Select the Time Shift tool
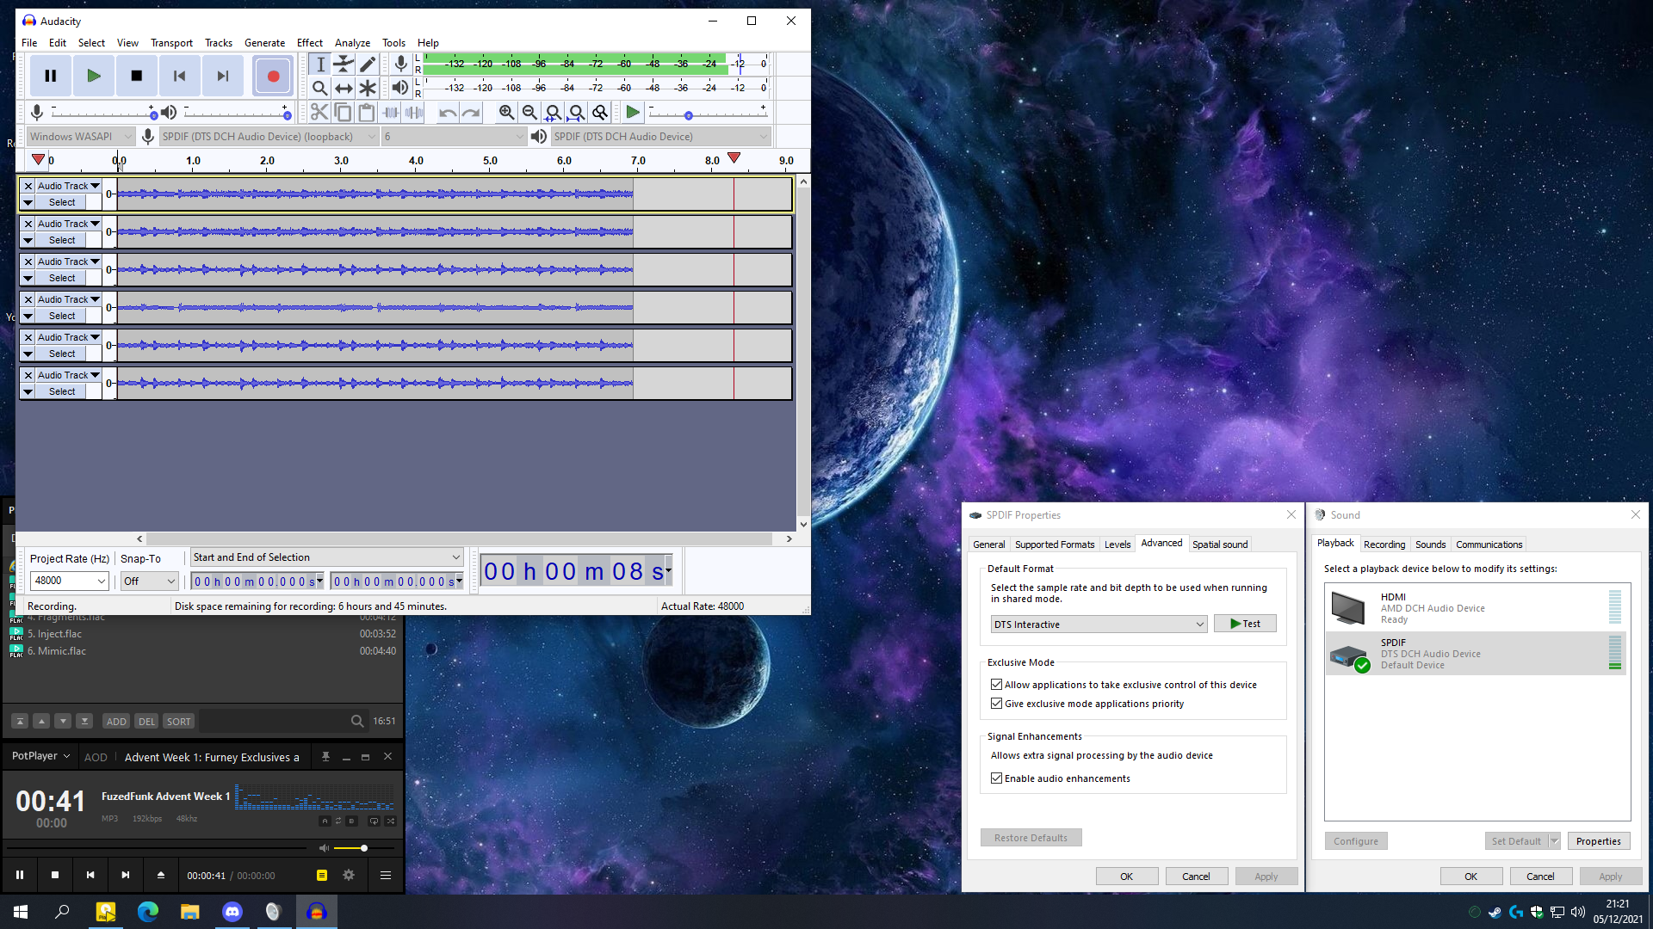 pyautogui.click(x=344, y=88)
